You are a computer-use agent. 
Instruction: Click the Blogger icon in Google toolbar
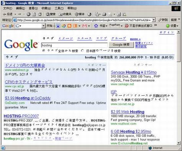69,26
